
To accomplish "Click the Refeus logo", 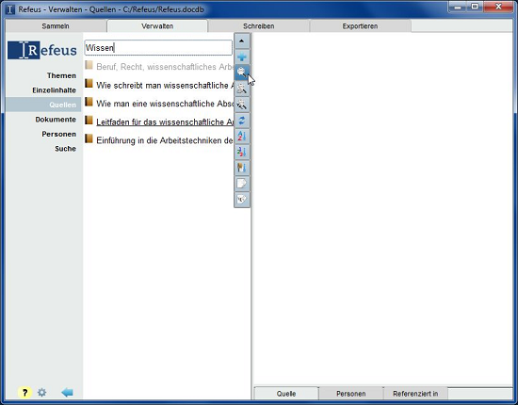I will [42, 50].
